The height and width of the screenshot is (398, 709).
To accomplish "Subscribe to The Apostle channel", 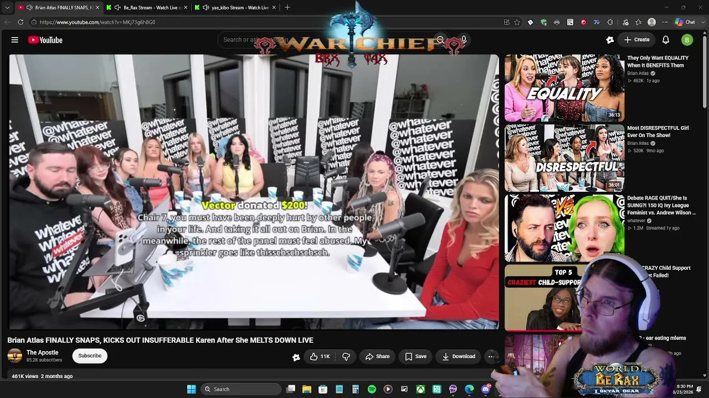I will coord(90,356).
